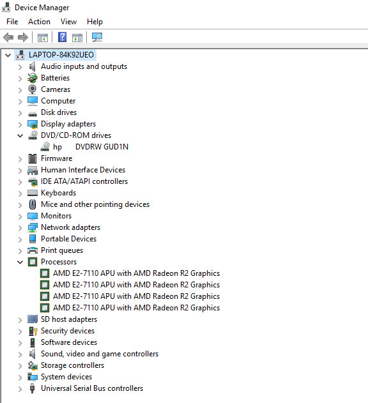This screenshot has height=403, width=368.
Task: Expand the Computer category arrow
Action: click(x=20, y=102)
